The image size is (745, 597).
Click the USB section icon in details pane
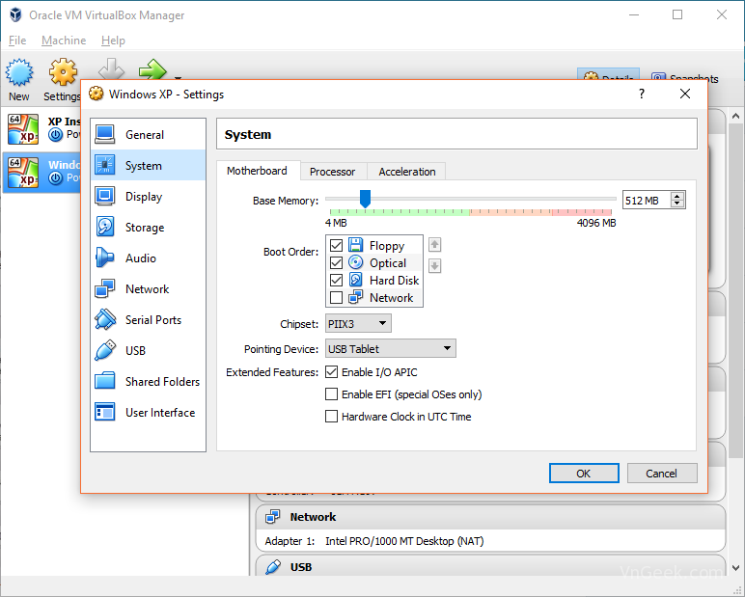click(x=273, y=566)
